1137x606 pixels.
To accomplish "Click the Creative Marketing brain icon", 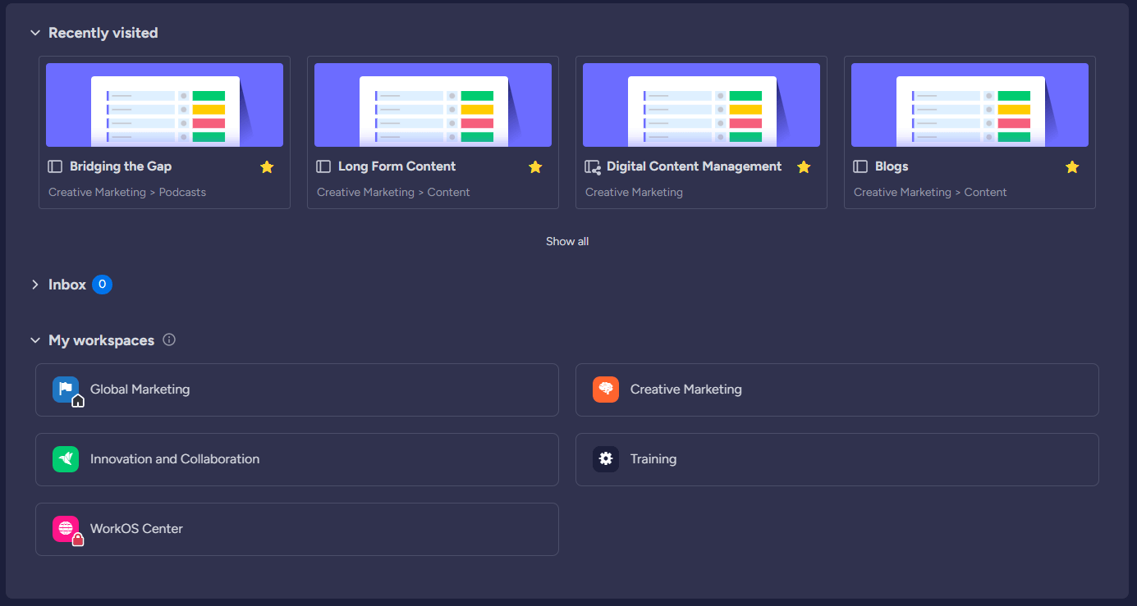I will (606, 390).
